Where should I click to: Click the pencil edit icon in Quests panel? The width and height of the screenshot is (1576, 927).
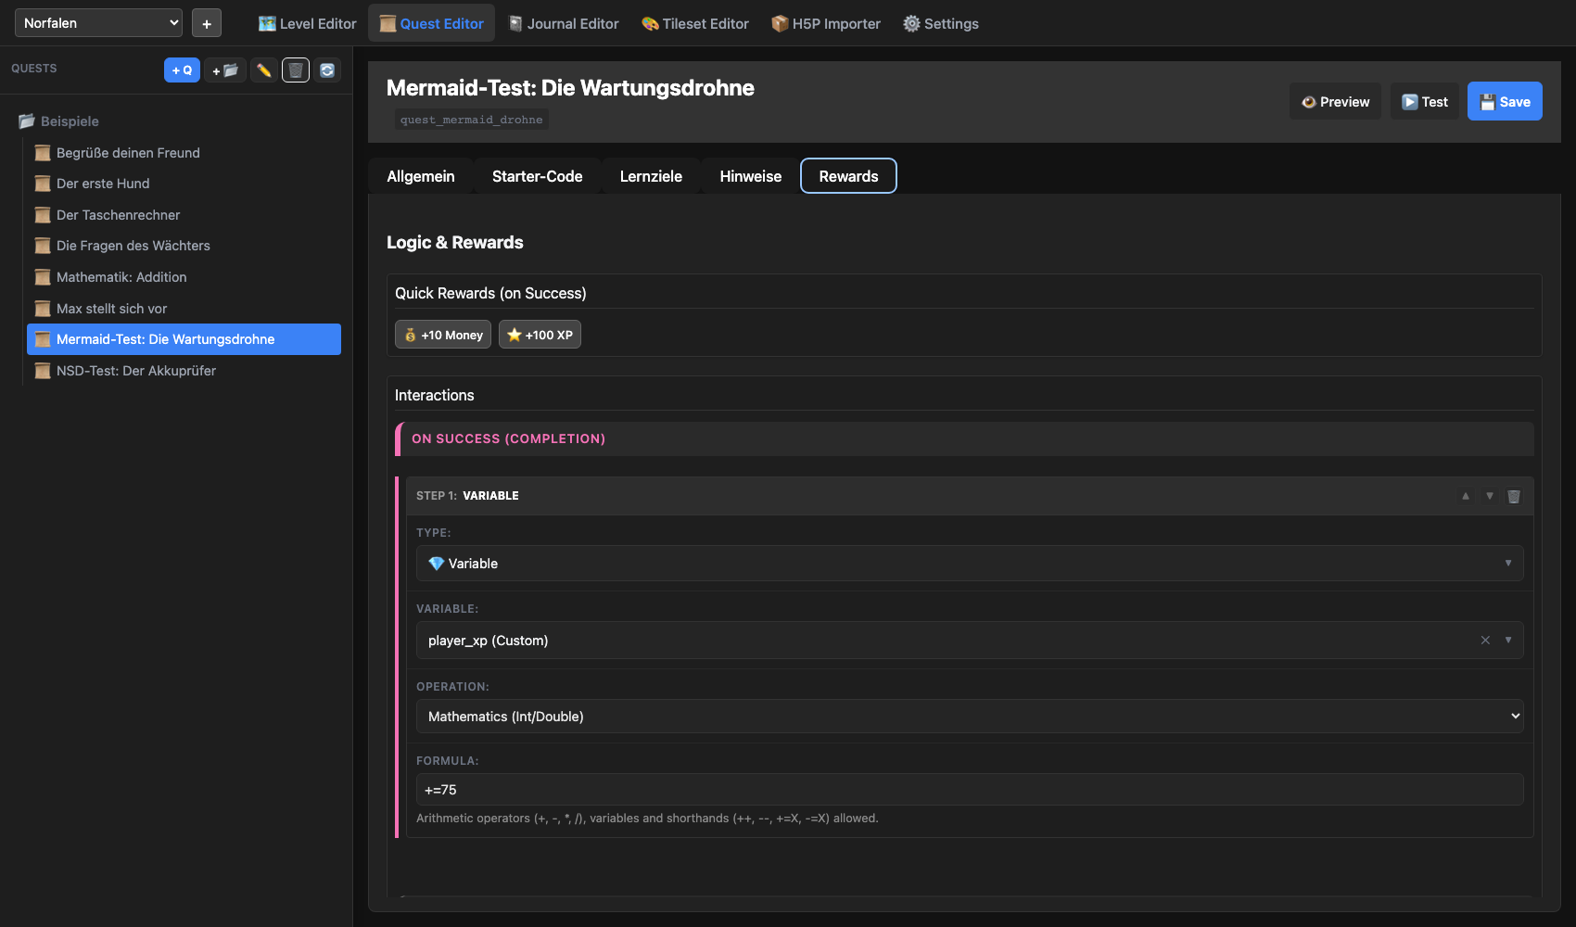click(264, 70)
